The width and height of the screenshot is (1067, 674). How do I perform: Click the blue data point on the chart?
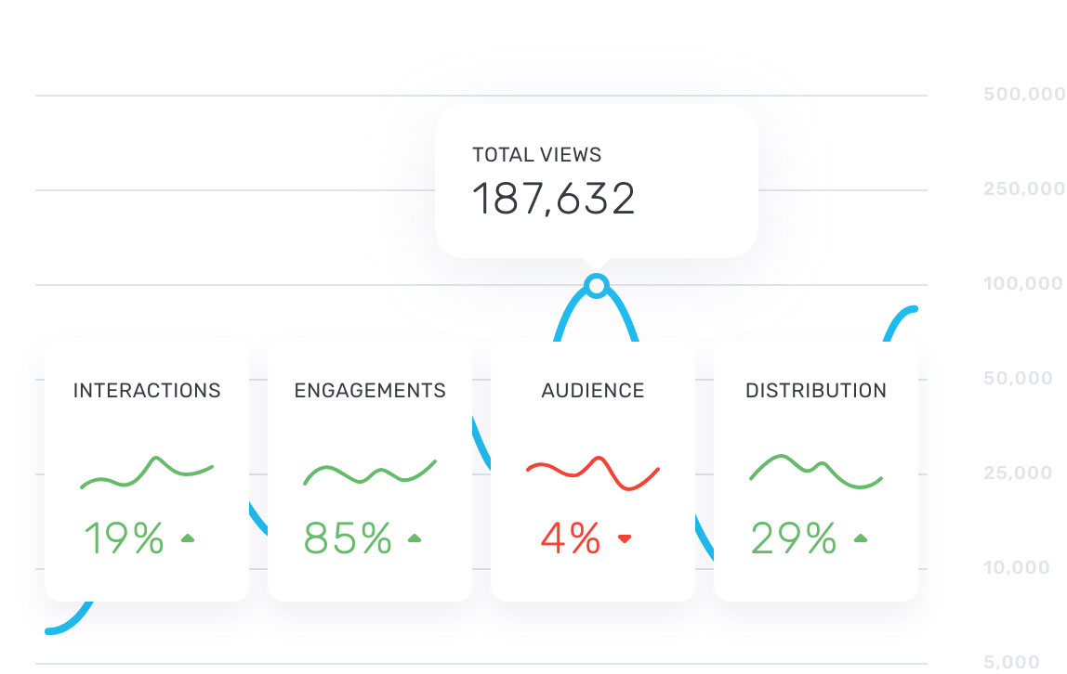click(x=596, y=283)
